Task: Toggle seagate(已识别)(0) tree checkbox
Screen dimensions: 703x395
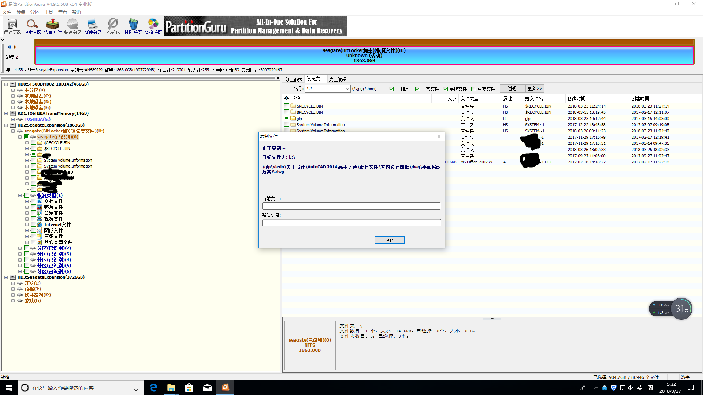Action: 27,137
